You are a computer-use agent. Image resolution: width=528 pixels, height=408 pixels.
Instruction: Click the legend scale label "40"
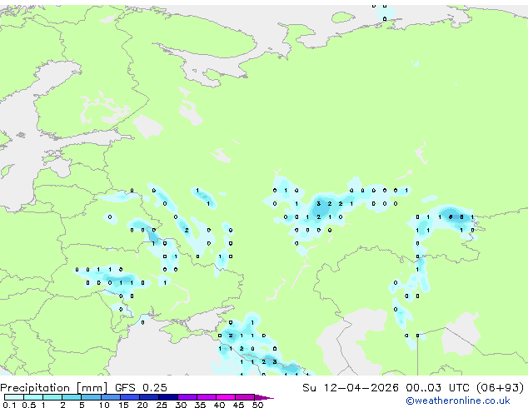219,405
